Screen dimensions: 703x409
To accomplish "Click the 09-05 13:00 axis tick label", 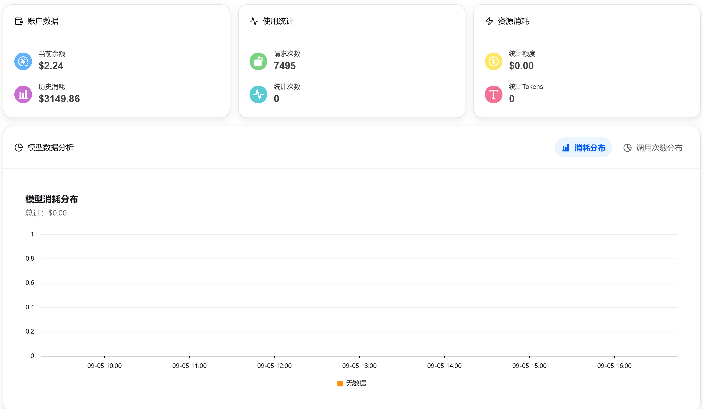I will coord(359,366).
